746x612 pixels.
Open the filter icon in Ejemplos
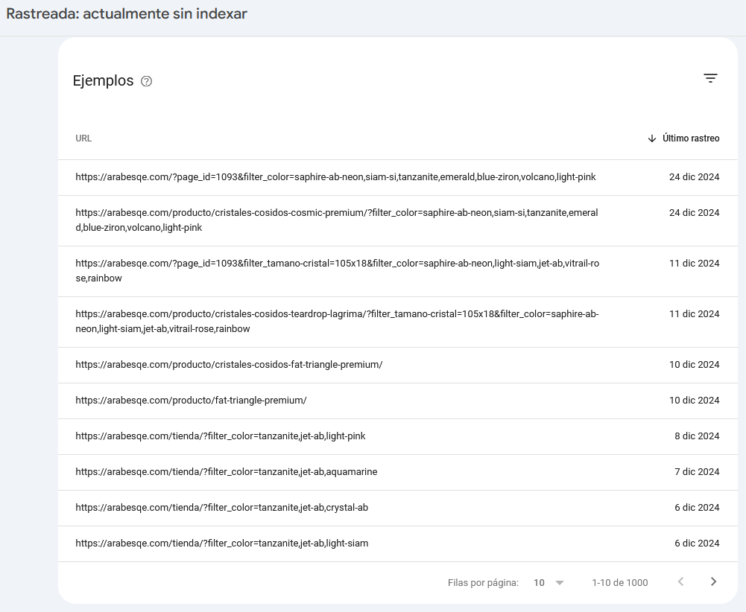710,78
